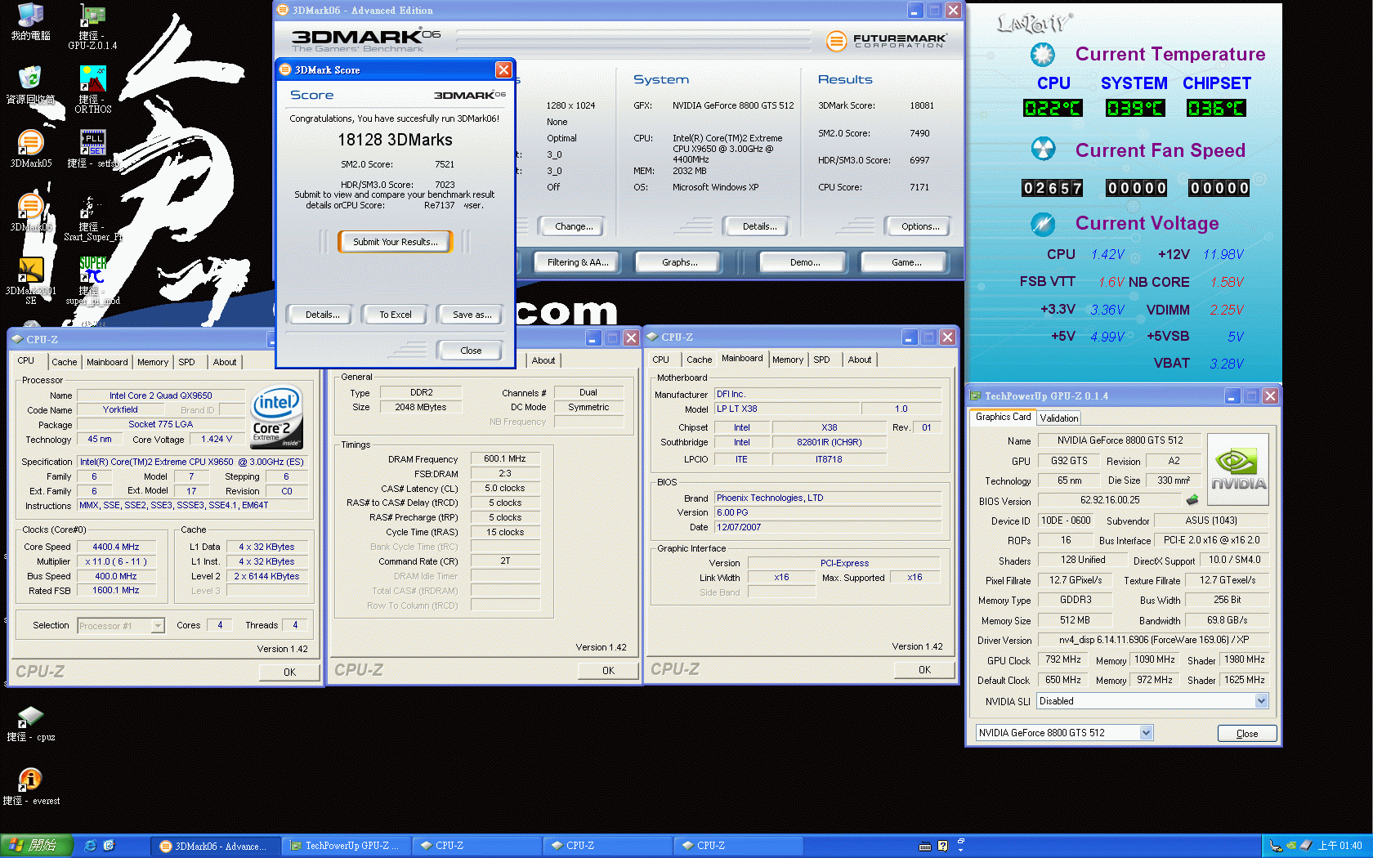Click the help icon in language bar
The width and height of the screenshot is (1373, 858).
pyautogui.click(x=942, y=846)
